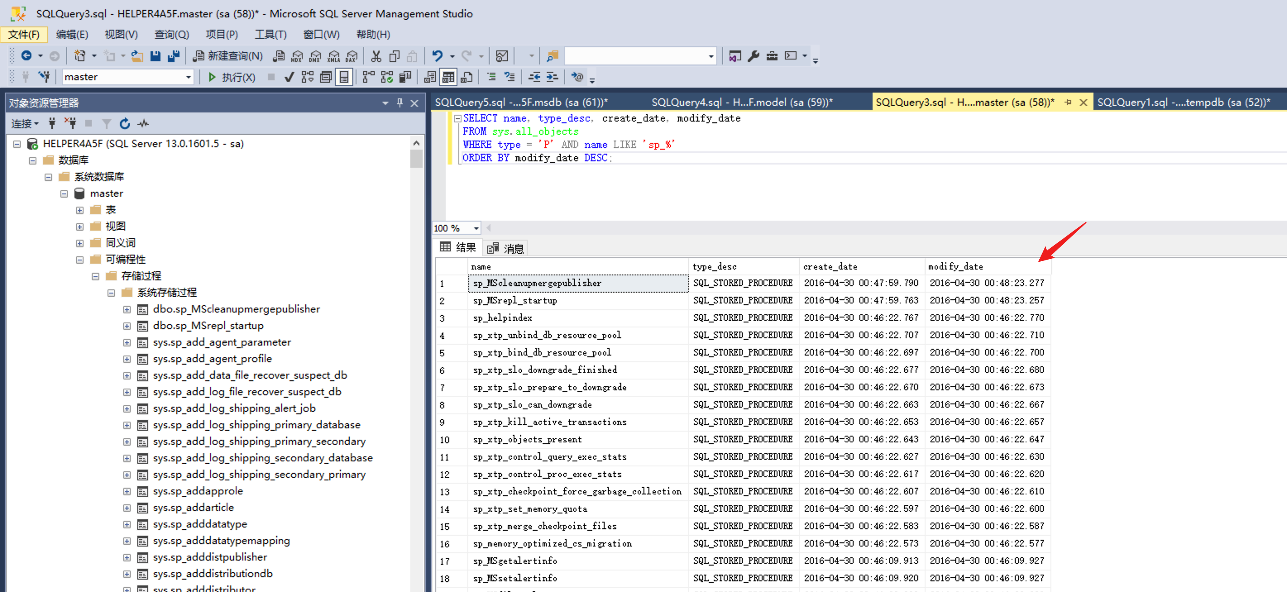
Task: Click the MDX query icon
Action: point(297,56)
